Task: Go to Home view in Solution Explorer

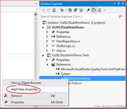Action: [x=54, y=10]
